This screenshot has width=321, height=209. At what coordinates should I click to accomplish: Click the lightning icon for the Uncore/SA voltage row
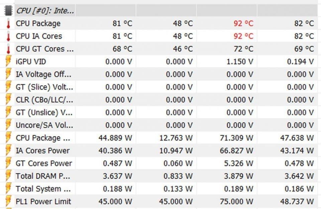(x=8, y=125)
